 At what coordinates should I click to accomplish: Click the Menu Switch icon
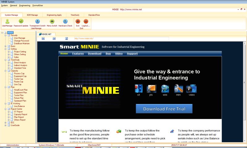click(x=52, y=21)
